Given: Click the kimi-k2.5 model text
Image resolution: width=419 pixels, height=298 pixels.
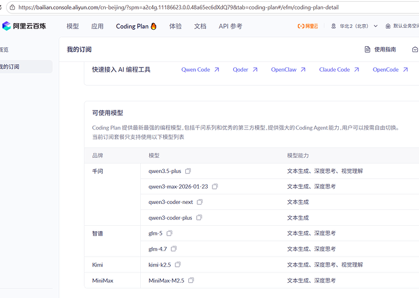Looking at the screenshot, I should [160, 265].
